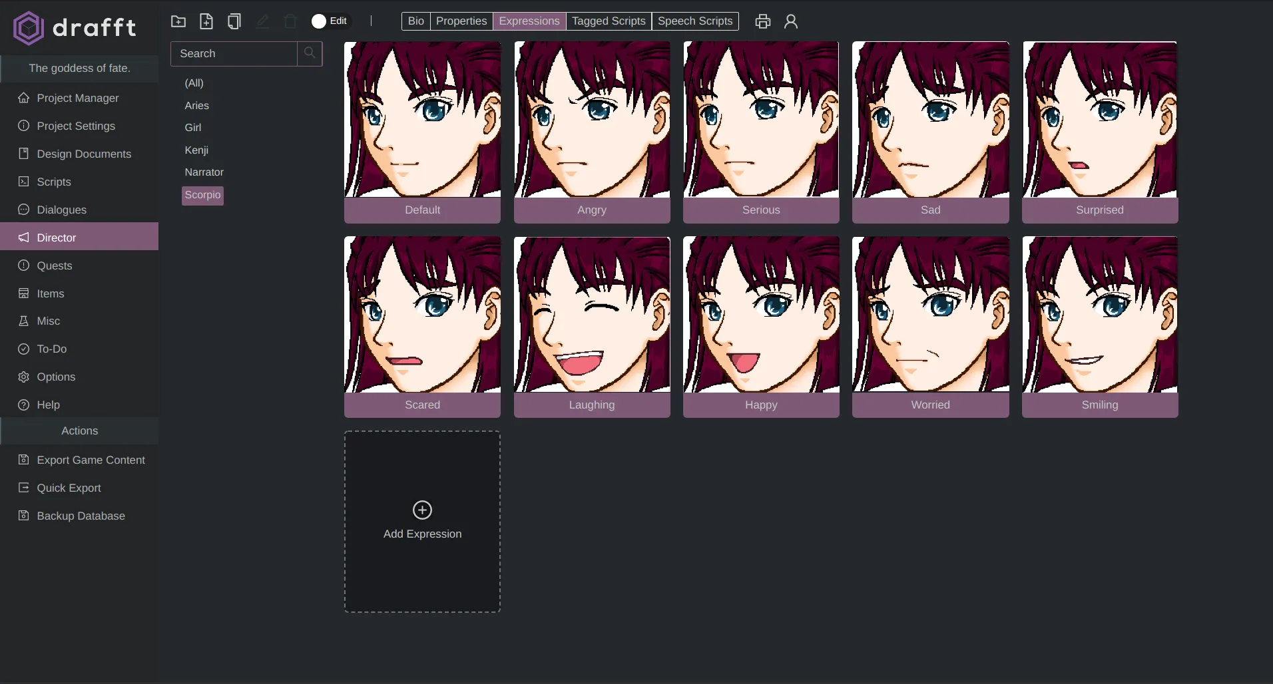
Task: Click the project title 'The goddess of fate.'
Action: (79, 68)
